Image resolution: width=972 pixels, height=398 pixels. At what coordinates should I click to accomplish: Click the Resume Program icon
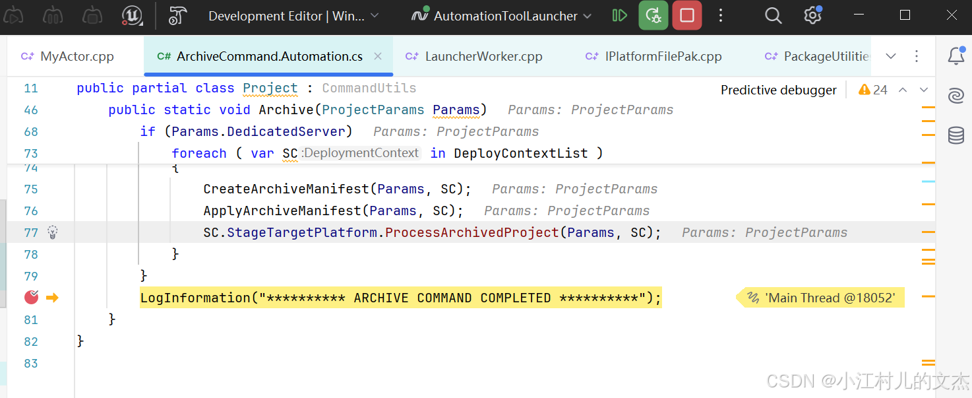[619, 16]
